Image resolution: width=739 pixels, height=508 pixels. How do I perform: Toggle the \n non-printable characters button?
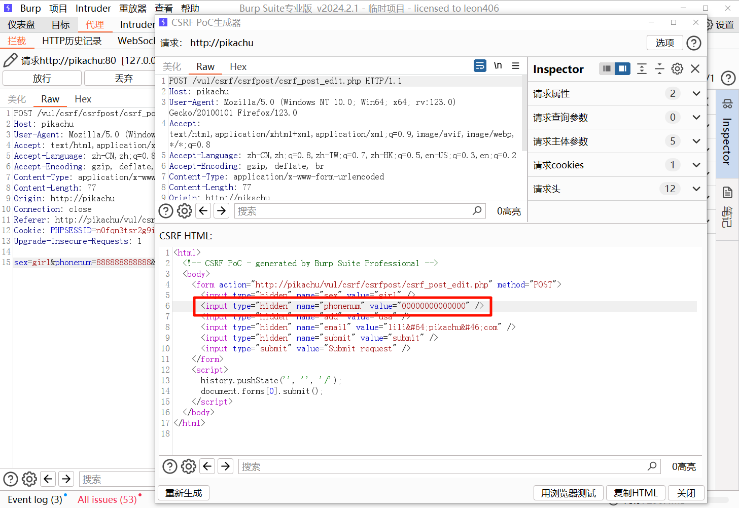(498, 66)
